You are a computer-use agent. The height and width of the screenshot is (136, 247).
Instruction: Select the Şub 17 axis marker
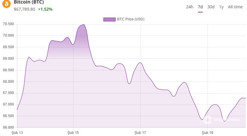point(140,133)
